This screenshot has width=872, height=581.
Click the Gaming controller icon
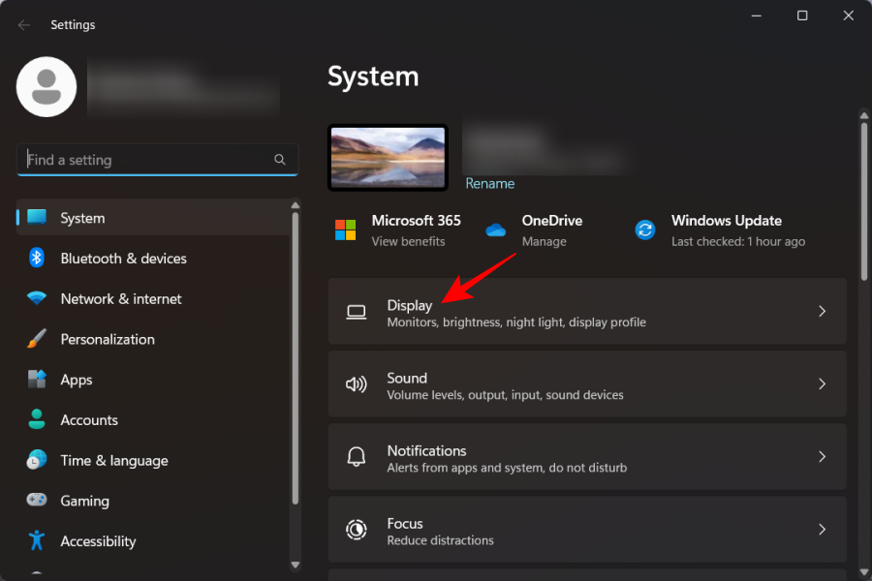click(37, 501)
